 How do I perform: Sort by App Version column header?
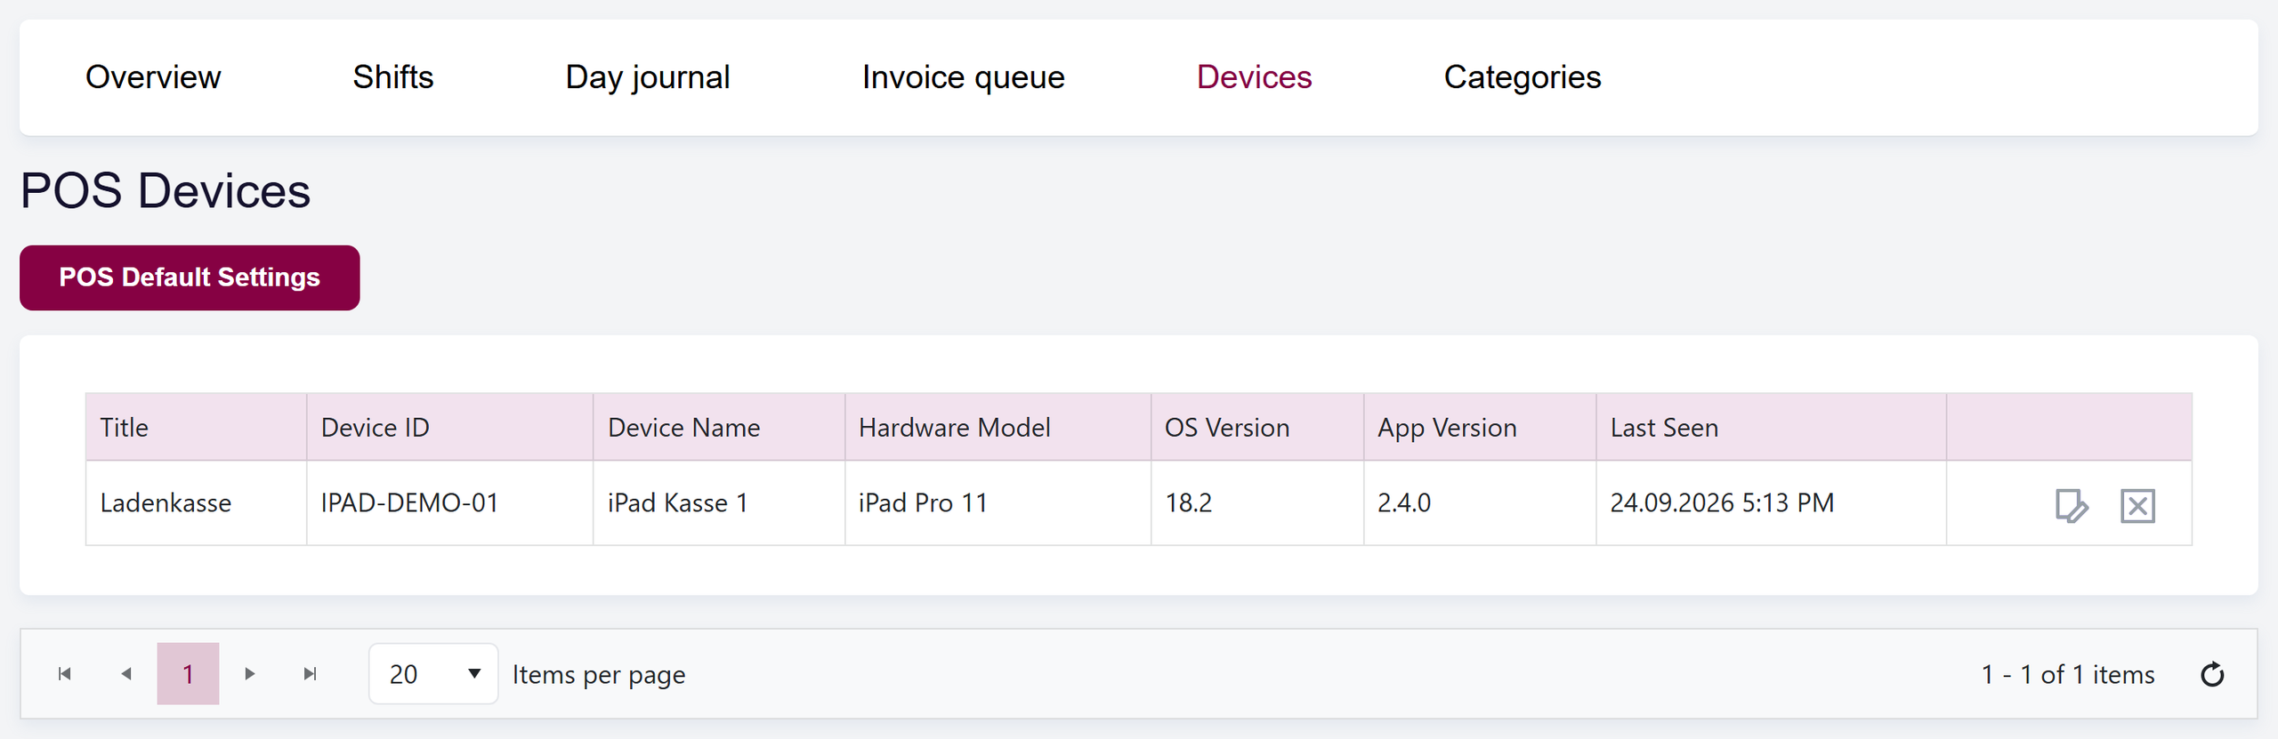tap(1480, 428)
